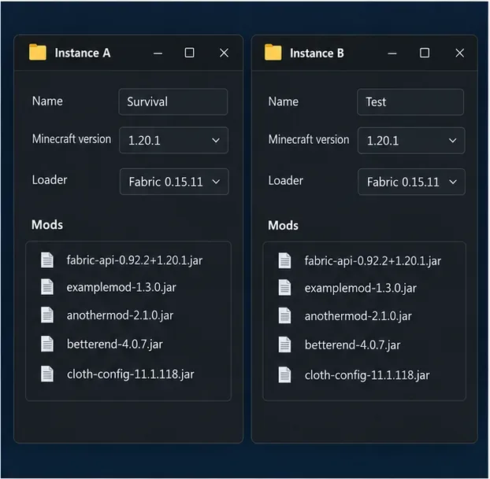Click the Survival name field in Instance A

click(x=173, y=101)
